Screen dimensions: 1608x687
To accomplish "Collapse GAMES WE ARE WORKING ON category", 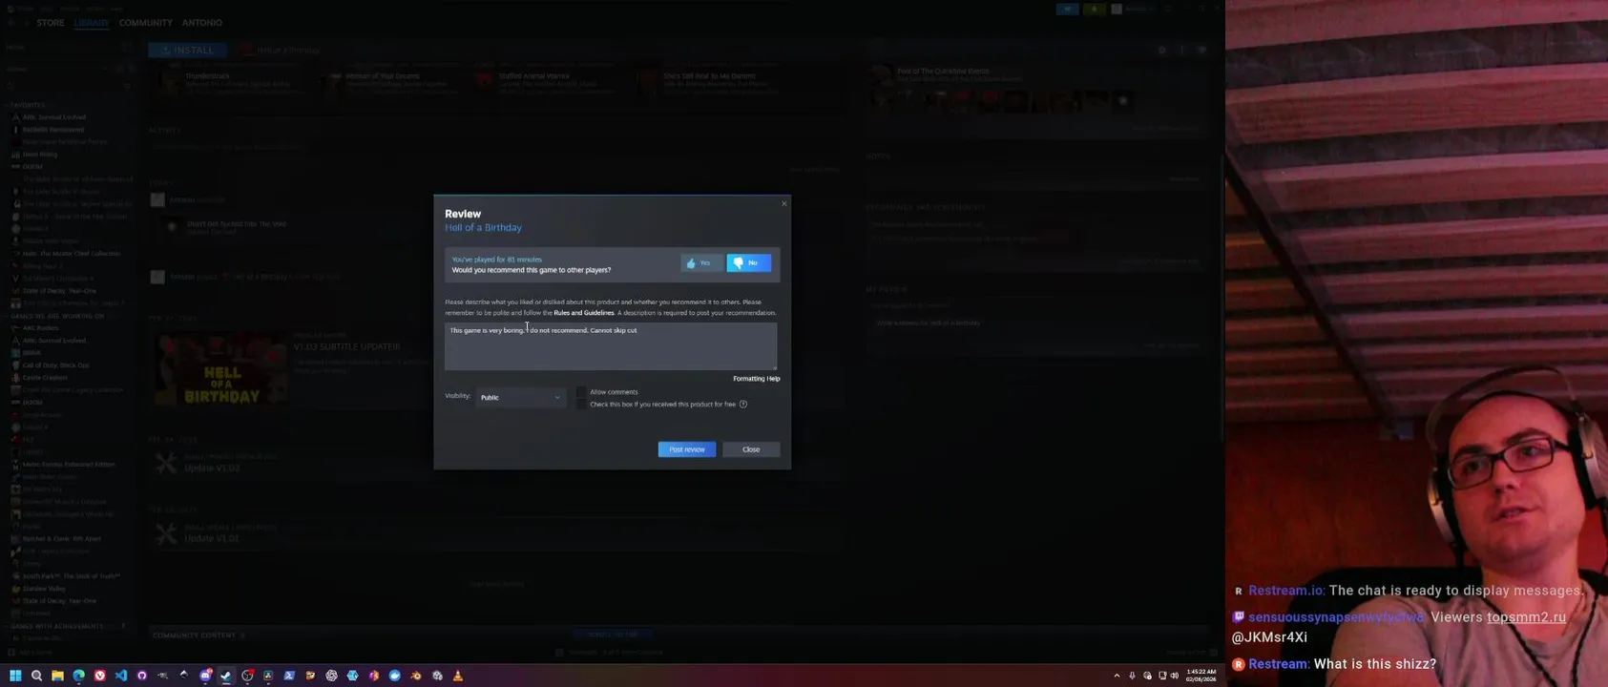I will point(56,316).
